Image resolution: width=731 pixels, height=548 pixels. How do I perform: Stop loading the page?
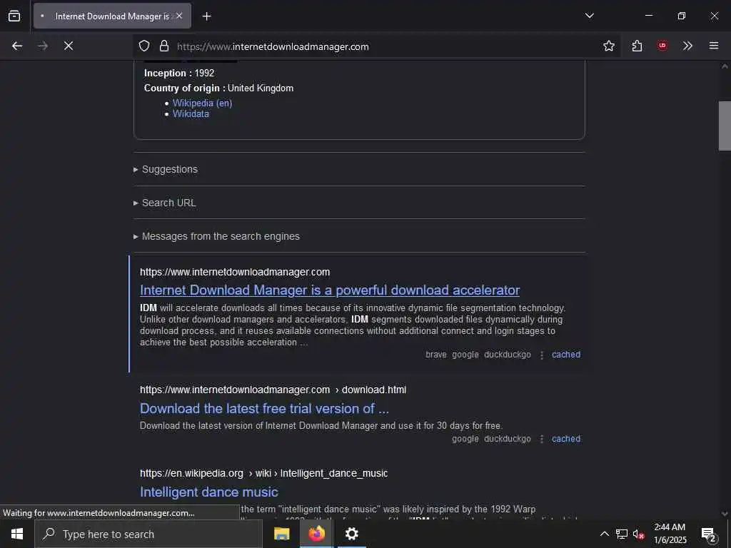(69, 46)
